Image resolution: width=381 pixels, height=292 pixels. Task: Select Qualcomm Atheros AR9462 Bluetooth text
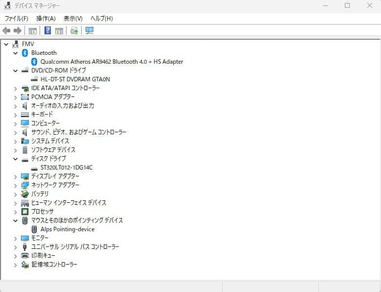112,62
